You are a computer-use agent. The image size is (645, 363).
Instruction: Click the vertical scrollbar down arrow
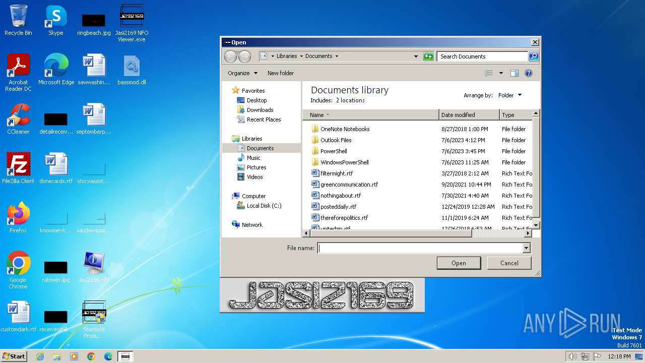(536, 225)
